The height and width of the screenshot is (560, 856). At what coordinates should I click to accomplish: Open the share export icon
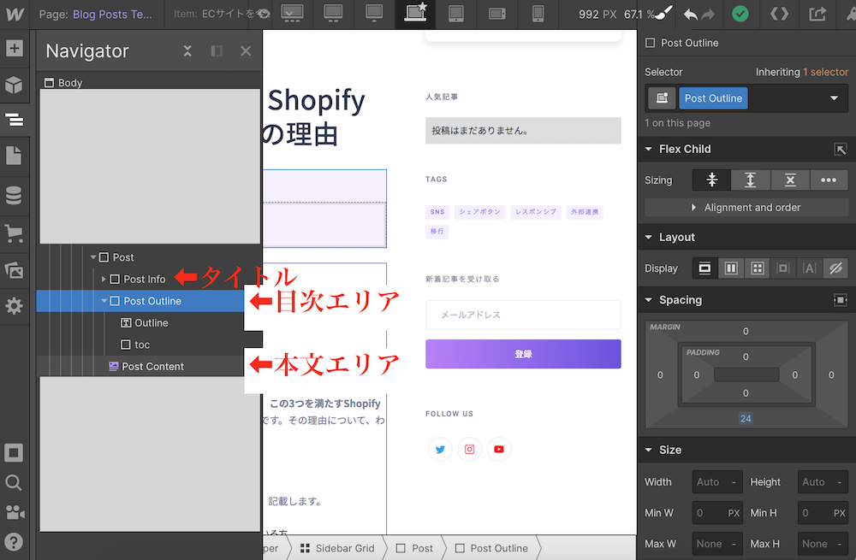click(817, 15)
